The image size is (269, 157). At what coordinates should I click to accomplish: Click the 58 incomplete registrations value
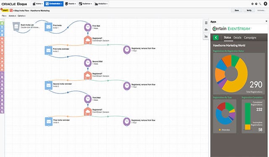tap(260, 130)
